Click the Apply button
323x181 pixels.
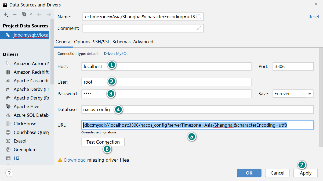[x=306, y=173]
